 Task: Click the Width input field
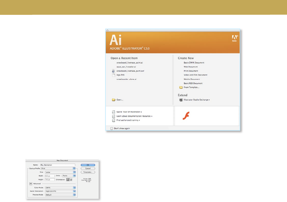tap(50, 176)
